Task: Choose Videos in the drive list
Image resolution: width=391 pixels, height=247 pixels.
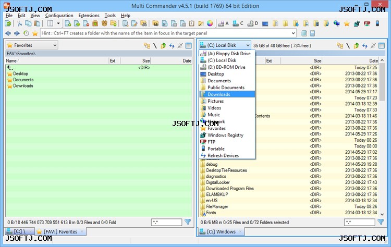Action: tap(227, 108)
